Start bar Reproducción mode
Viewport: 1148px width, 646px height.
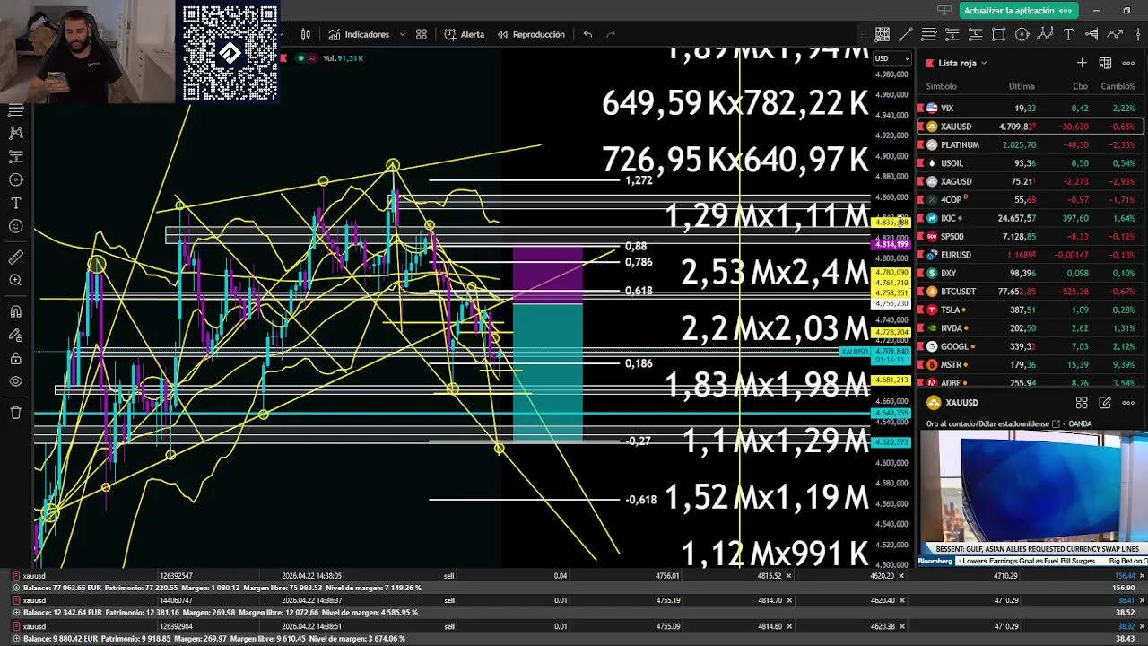point(529,34)
